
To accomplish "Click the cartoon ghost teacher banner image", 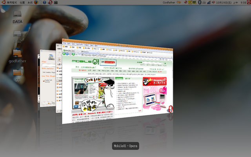I will [93, 95].
